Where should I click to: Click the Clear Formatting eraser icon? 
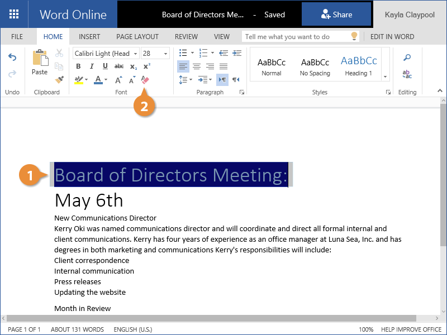click(x=145, y=80)
